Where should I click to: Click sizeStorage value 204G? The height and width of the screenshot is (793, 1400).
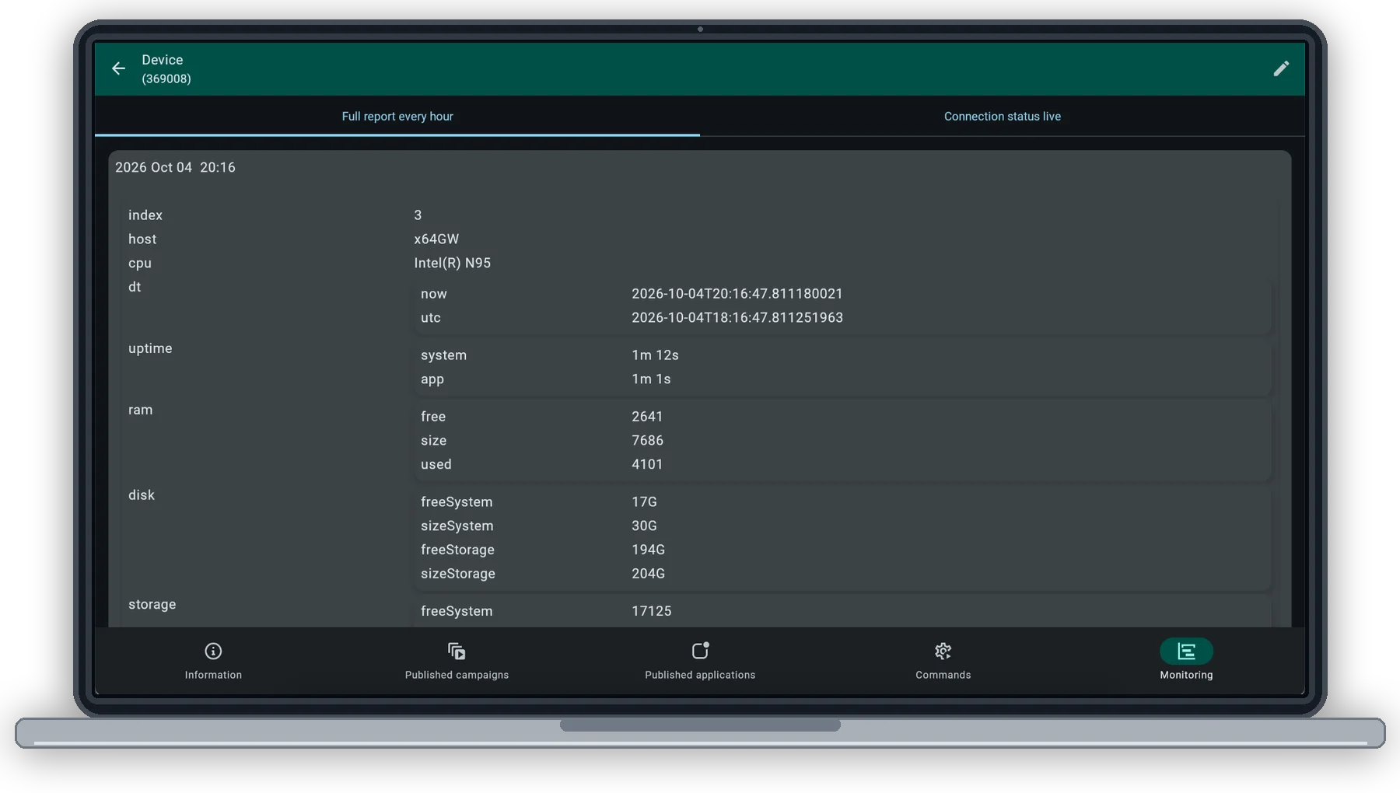(x=648, y=573)
